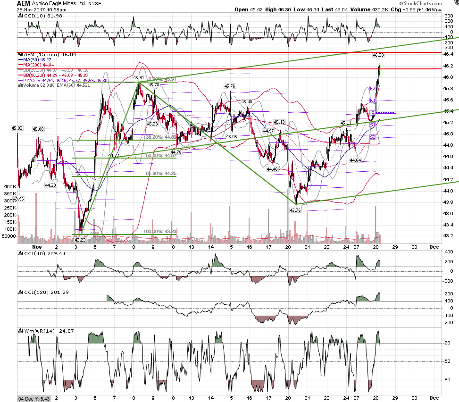This screenshot has width=459, height=402.
Task: Click the 44.64 price label
Action: (355, 160)
